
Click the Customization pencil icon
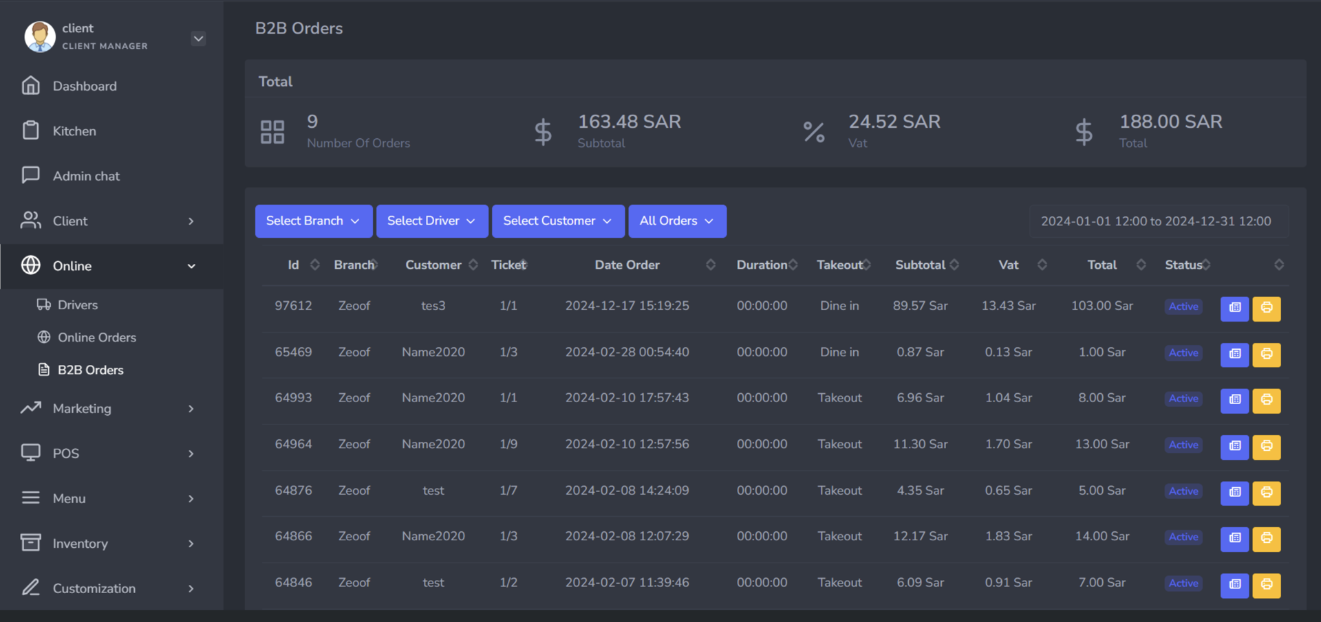pos(30,588)
